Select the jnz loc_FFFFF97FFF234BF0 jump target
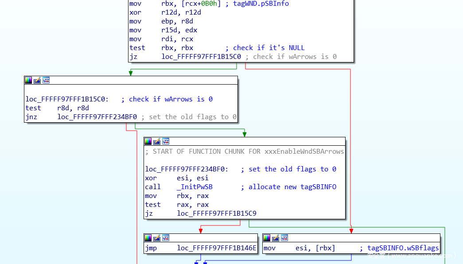The width and height of the screenshot is (463, 264). [x=97, y=117]
